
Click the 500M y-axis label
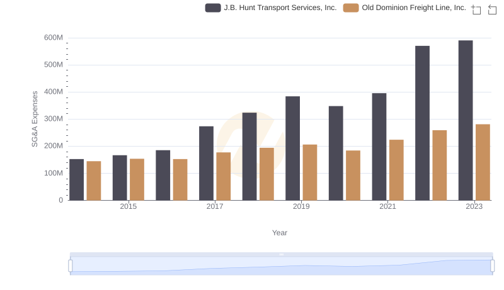(54, 65)
